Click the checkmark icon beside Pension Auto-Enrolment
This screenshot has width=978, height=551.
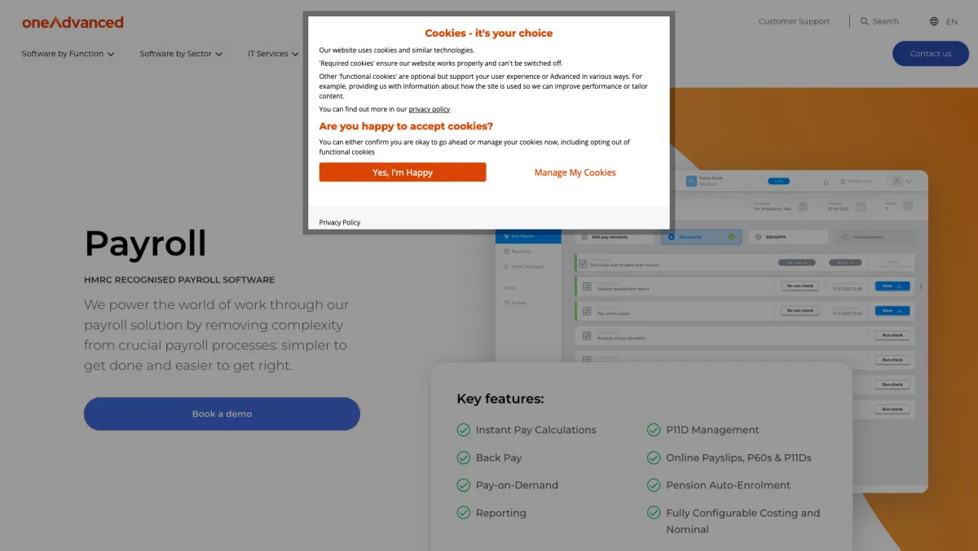click(x=654, y=485)
